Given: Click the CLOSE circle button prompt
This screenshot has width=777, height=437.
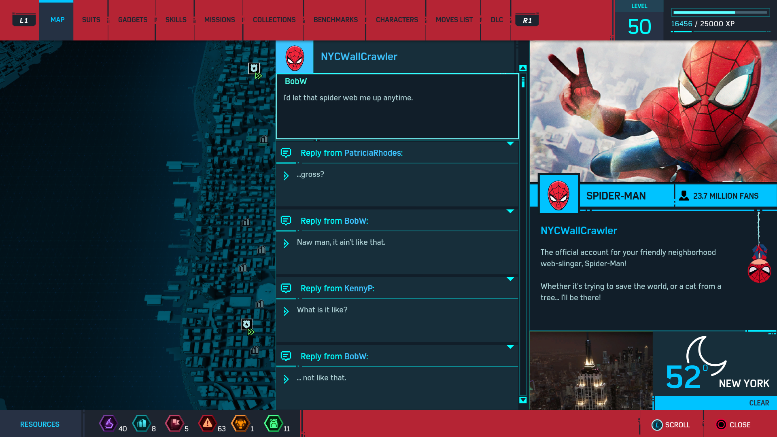Looking at the screenshot, I should (733, 425).
